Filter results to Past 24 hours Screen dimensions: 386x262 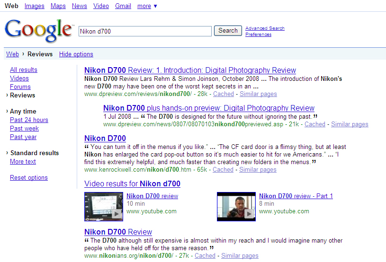point(29,120)
